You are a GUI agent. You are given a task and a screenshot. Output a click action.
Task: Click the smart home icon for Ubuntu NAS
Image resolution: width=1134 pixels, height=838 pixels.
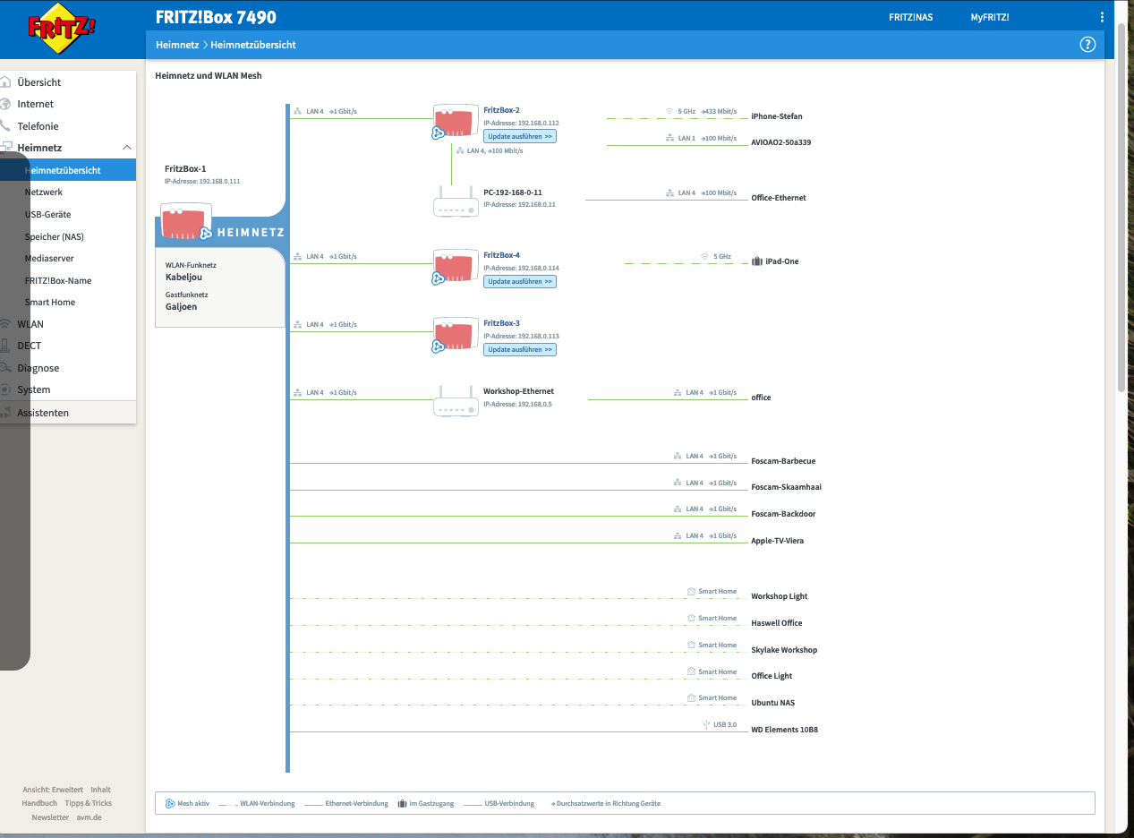pos(691,697)
